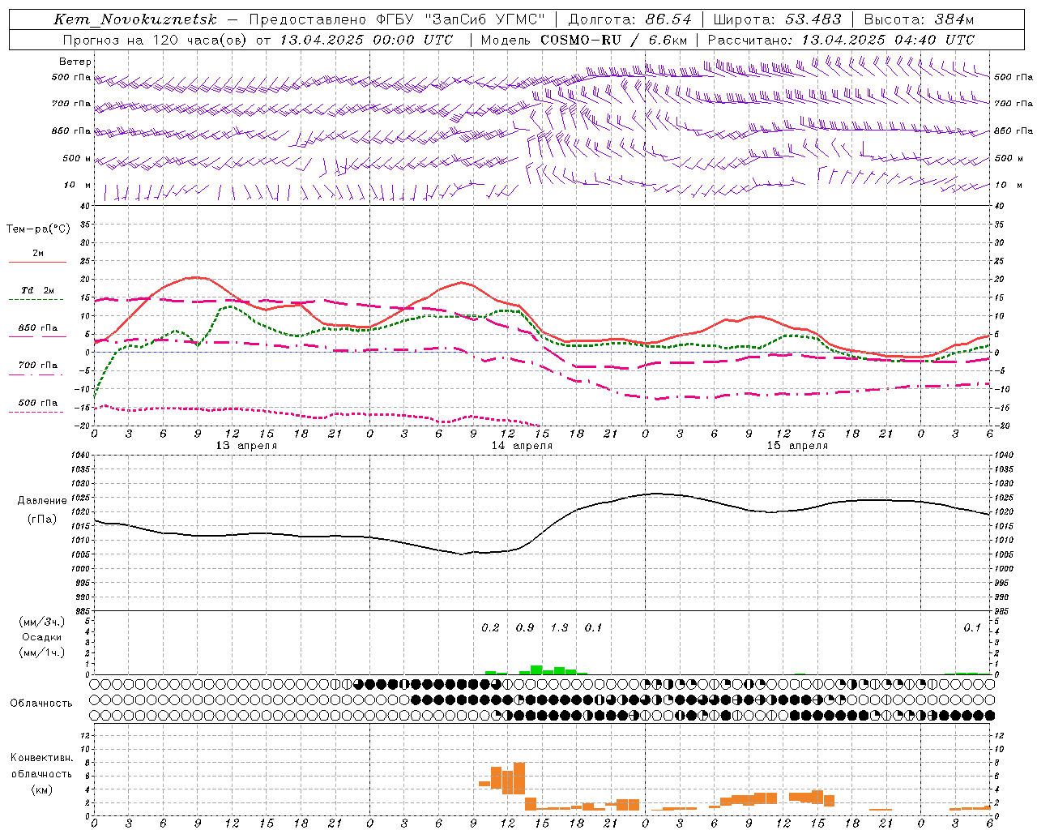Click the 'Конвективн.' convective cloud label
Image resolution: width=1037 pixels, height=830 pixels.
click(x=41, y=758)
